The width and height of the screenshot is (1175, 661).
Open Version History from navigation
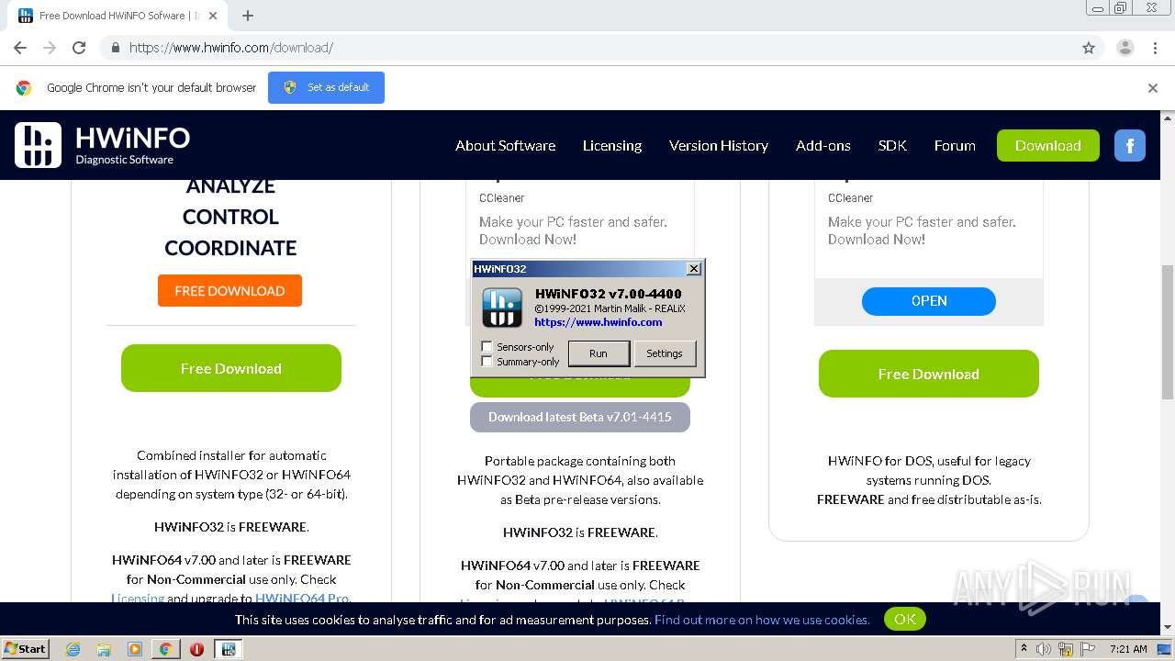pyautogui.click(x=719, y=145)
